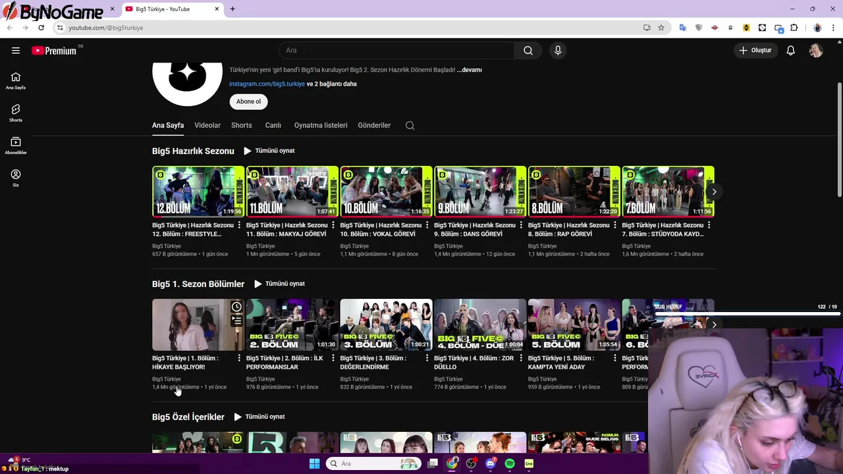
Task: Open a new browser tab
Action: tap(232, 9)
